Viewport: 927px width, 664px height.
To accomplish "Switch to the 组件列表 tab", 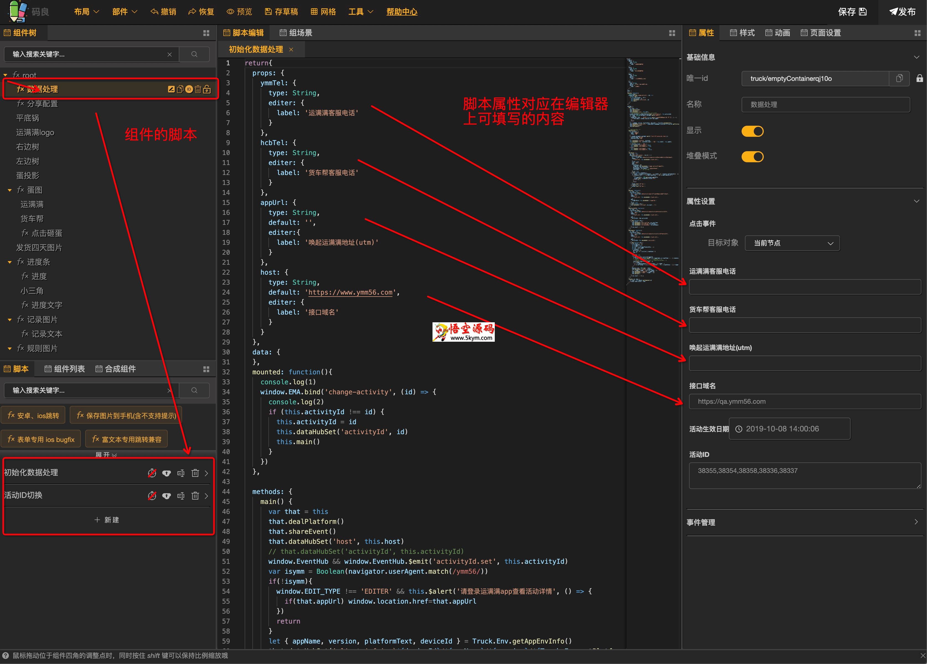I will (64, 369).
